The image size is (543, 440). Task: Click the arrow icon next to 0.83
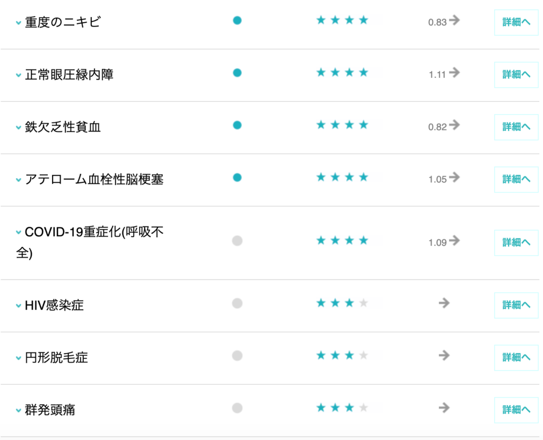[x=454, y=21]
